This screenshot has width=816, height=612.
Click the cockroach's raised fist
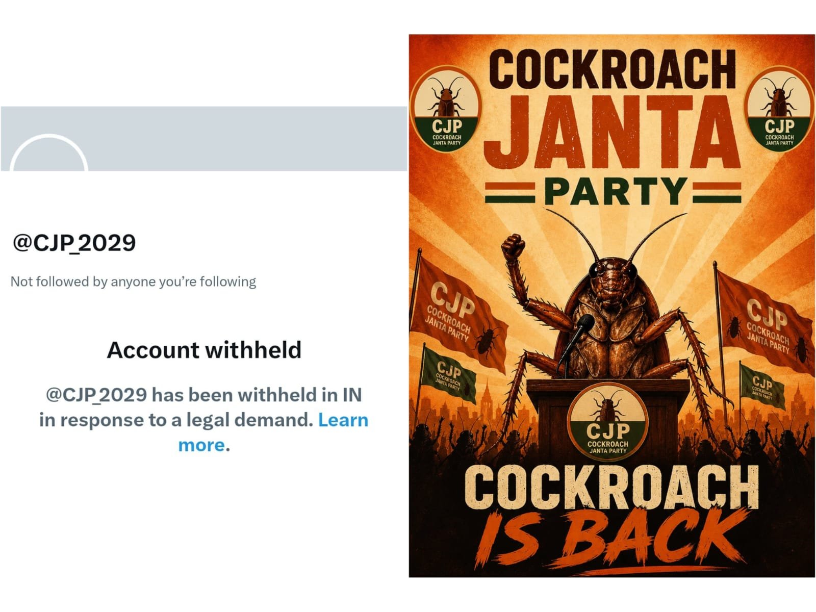(513, 247)
